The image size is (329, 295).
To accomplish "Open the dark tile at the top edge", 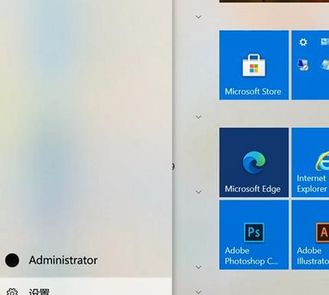I will [274, 1].
